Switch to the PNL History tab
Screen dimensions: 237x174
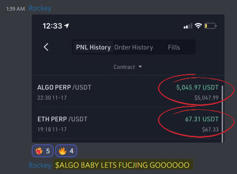93,47
